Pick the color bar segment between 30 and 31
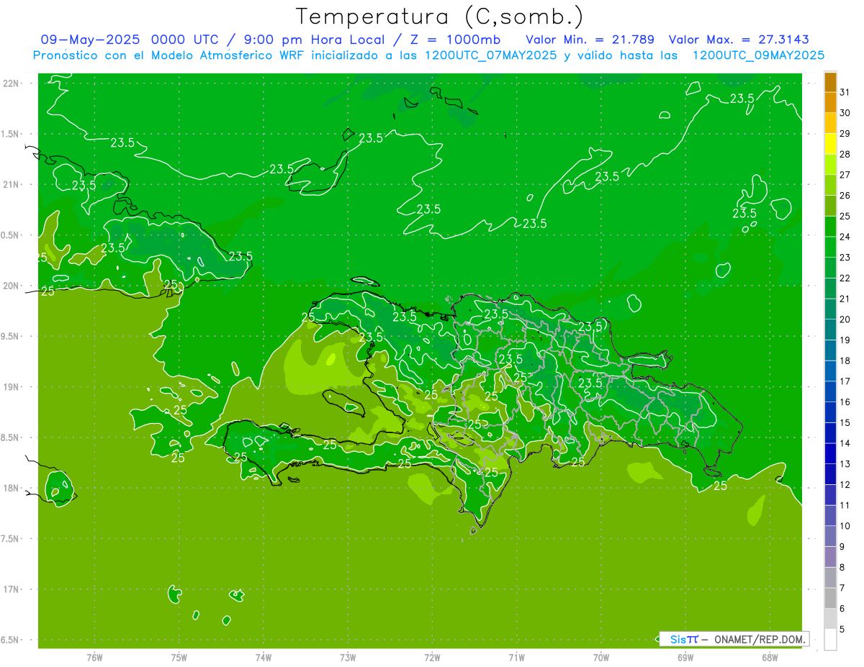This screenshot has width=864, height=667. [830, 103]
